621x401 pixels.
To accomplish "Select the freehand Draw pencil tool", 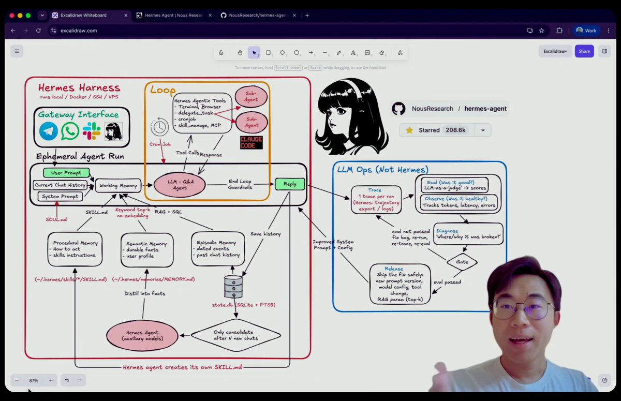I will pyautogui.click(x=339, y=52).
